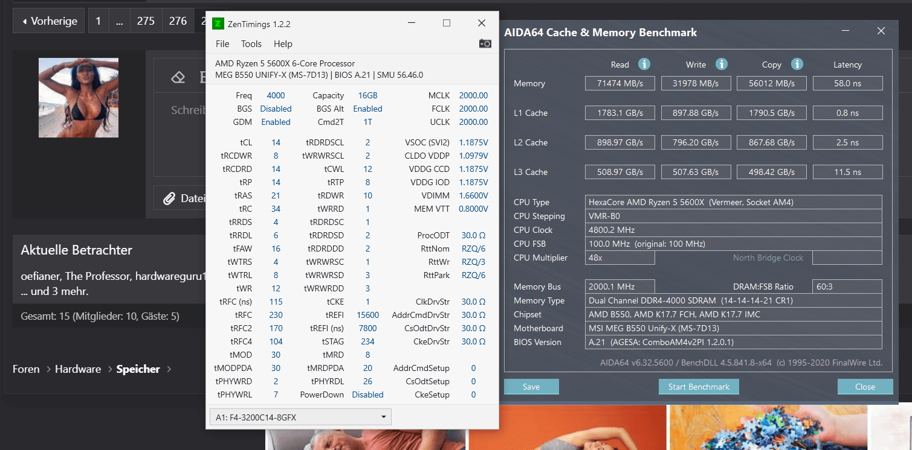Click Capacity value 16GB
This screenshot has height=450, width=912.
click(367, 95)
